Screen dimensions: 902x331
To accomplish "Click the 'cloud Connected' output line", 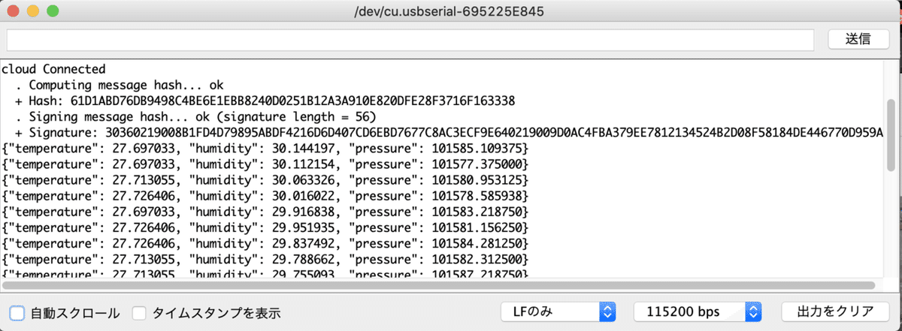I will point(53,69).
